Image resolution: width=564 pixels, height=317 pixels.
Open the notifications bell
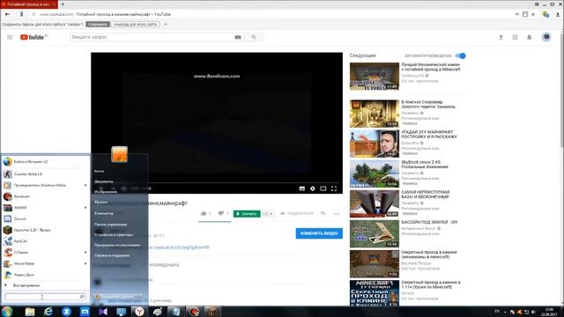tap(529, 37)
